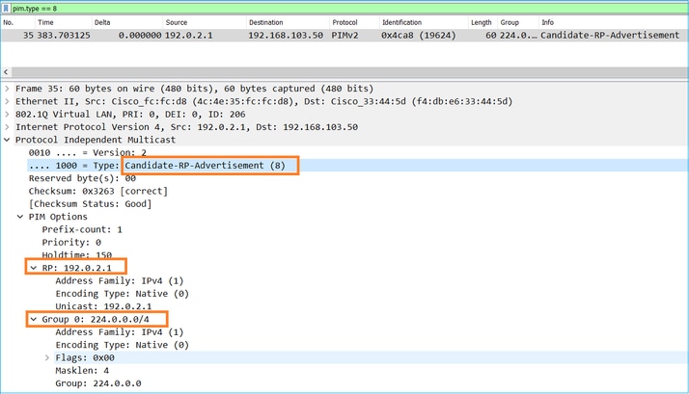Select the Group: 224.0.0.0 line

pos(98,383)
